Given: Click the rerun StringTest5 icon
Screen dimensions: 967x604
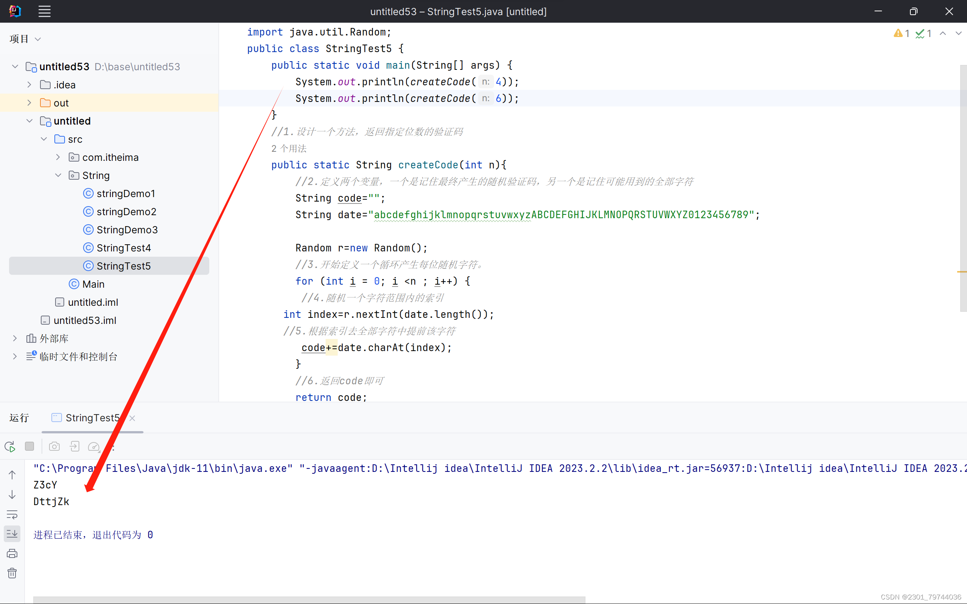Looking at the screenshot, I should [x=9, y=447].
